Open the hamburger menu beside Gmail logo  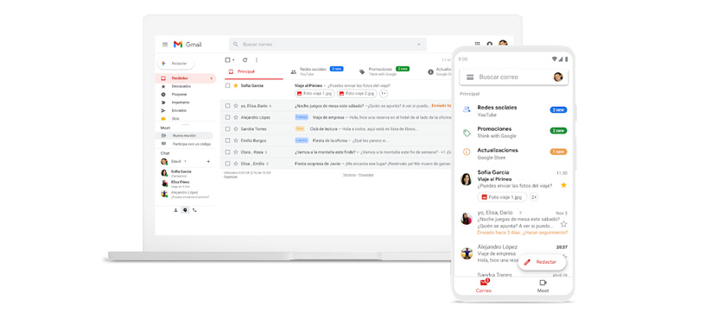click(165, 45)
